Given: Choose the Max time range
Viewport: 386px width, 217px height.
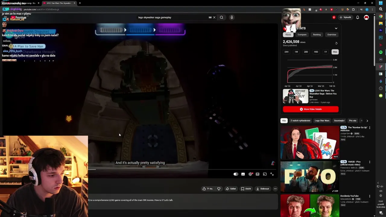Looking at the screenshot, I should tap(335, 52).
